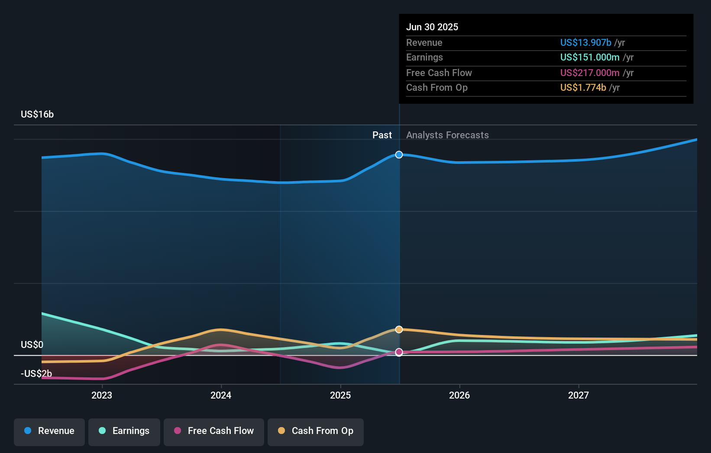Click the 2024 axis year label
The height and width of the screenshot is (453, 711).
(221, 395)
